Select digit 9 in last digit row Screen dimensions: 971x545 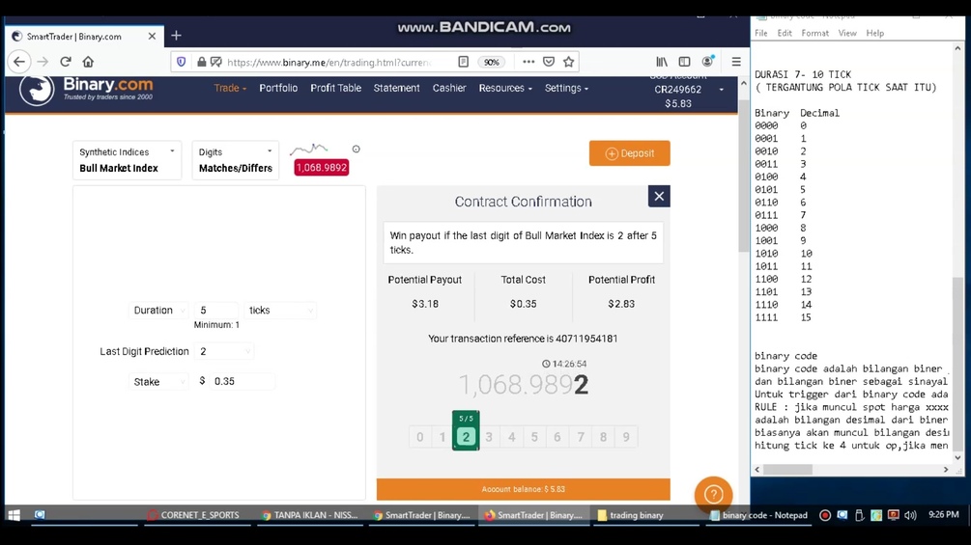pyautogui.click(x=626, y=438)
